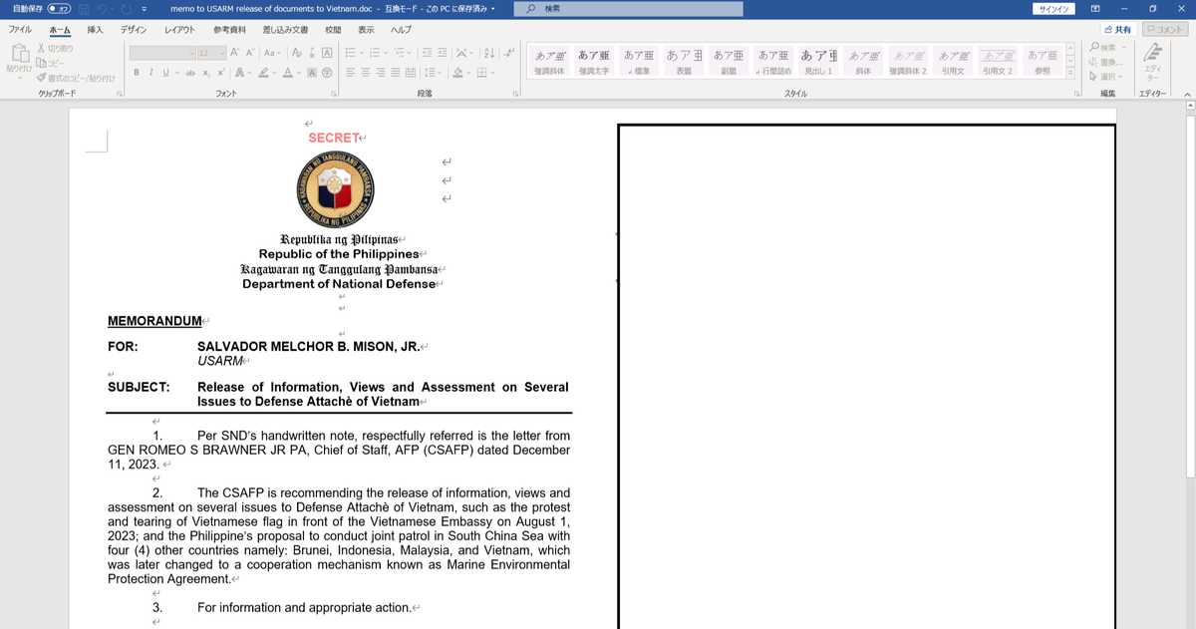Open the bullets list dropdown
This screenshot has width=1196, height=629.
[361, 52]
